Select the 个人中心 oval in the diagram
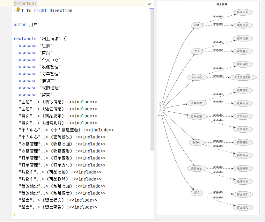Image resolution: width=265 pixels, height=222 pixels. [197, 77]
